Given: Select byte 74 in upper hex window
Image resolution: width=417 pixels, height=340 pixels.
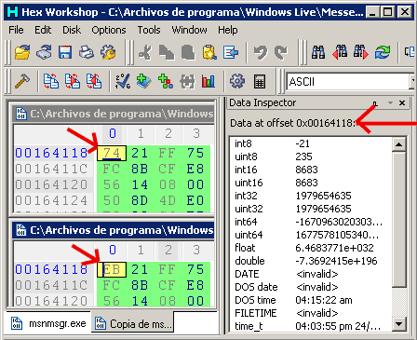Looking at the screenshot, I should [x=112, y=153].
